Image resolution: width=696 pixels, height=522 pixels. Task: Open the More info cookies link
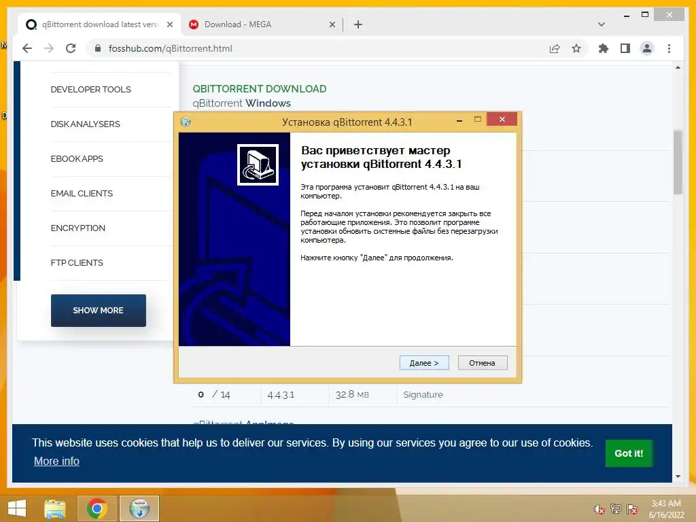pos(56,462)
